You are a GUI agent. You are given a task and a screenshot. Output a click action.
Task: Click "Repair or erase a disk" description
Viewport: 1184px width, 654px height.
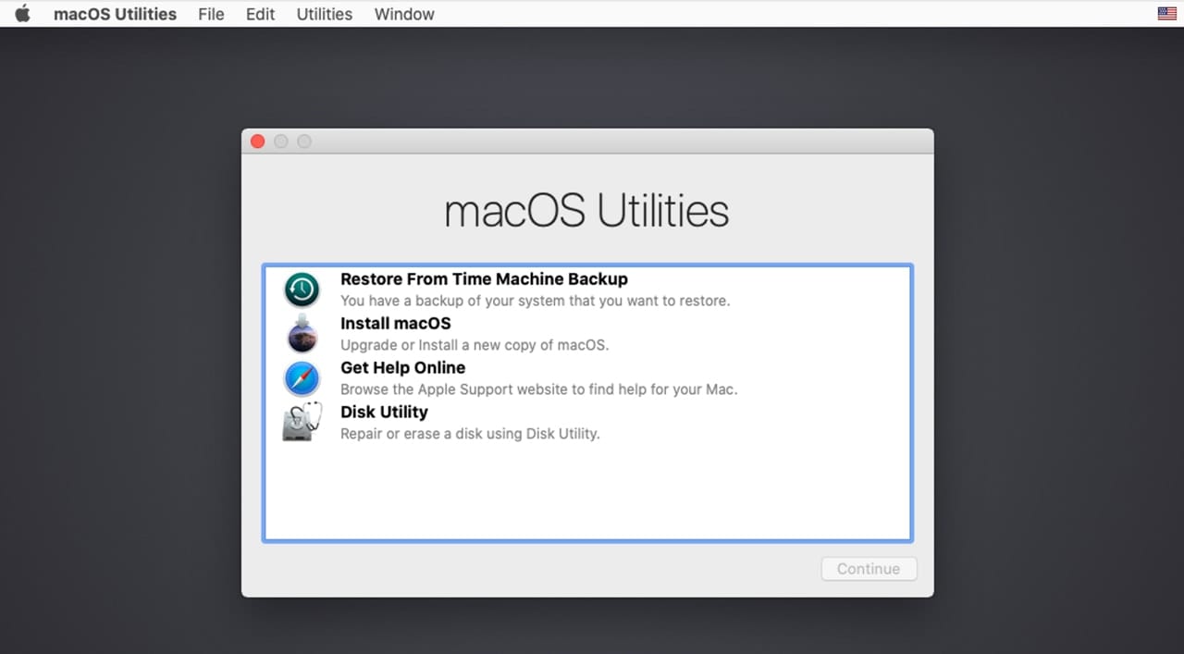point(470,434)
